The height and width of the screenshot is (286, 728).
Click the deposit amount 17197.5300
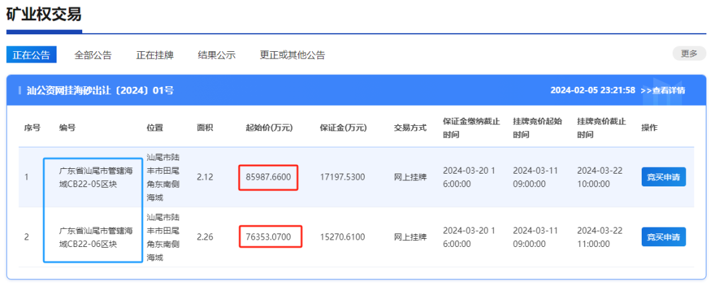(x=342, y=178)
